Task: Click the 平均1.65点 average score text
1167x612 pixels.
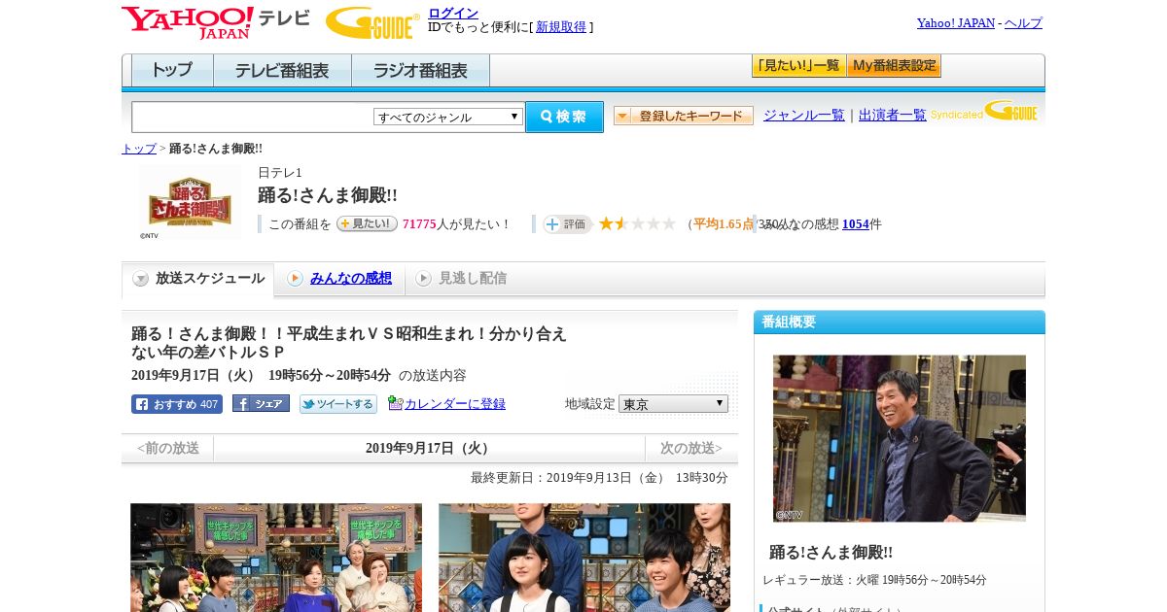Action: [x=724, y=224]
